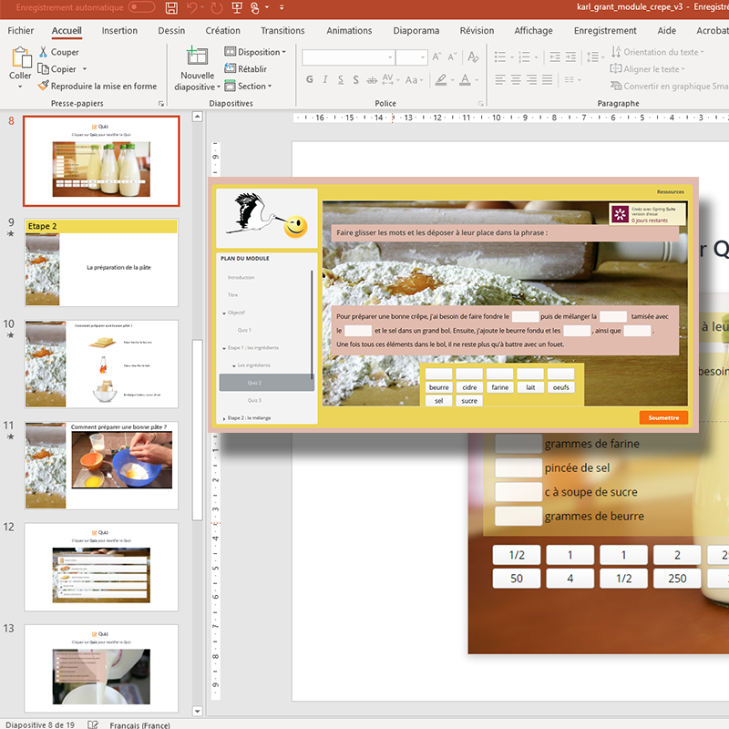Center text alignment icon
The width and height of the screenshot is (729, 729).
516,80
